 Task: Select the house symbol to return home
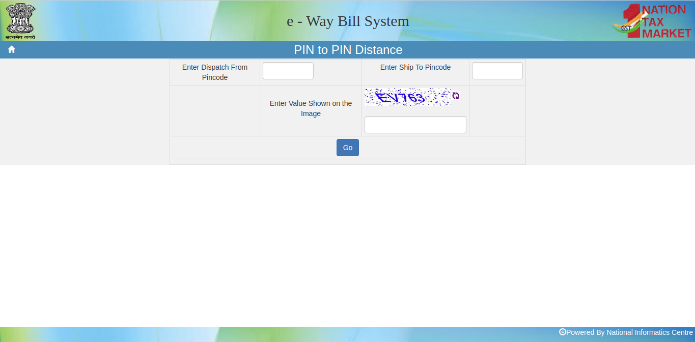[11, 49]
